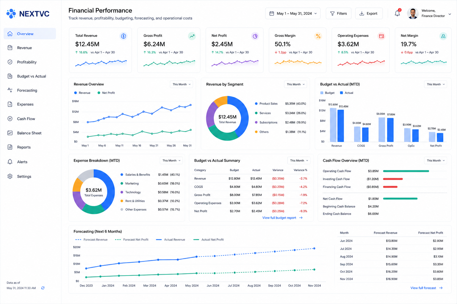This screenshot has height=304, width=457.
Task: Open Expense Breakdown This Month dropdown
Action: [x=171, y=161]
